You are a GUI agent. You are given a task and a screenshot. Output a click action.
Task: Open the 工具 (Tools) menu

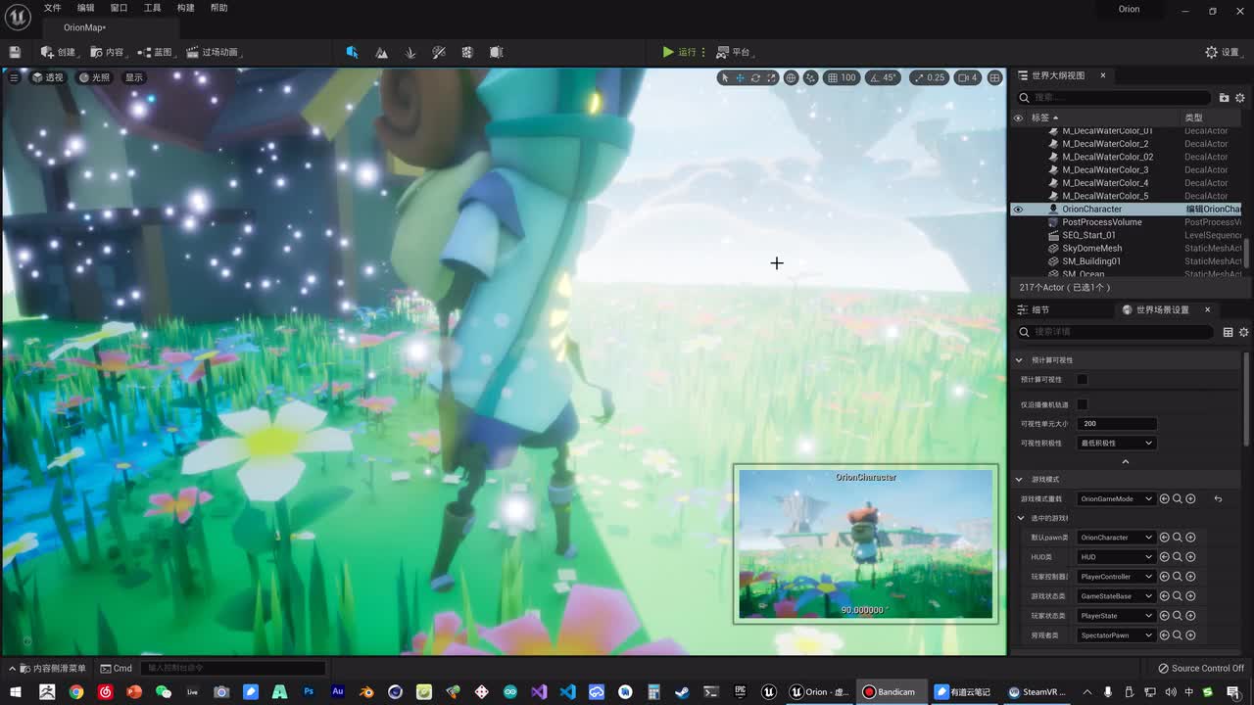[x=152, y=8]
